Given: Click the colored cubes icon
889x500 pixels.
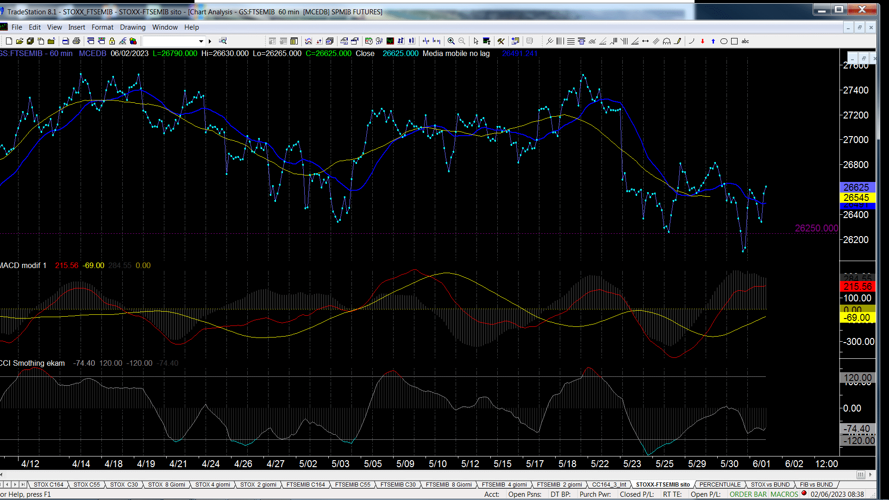Looking at the screenshot, I should tap(133, 41).
